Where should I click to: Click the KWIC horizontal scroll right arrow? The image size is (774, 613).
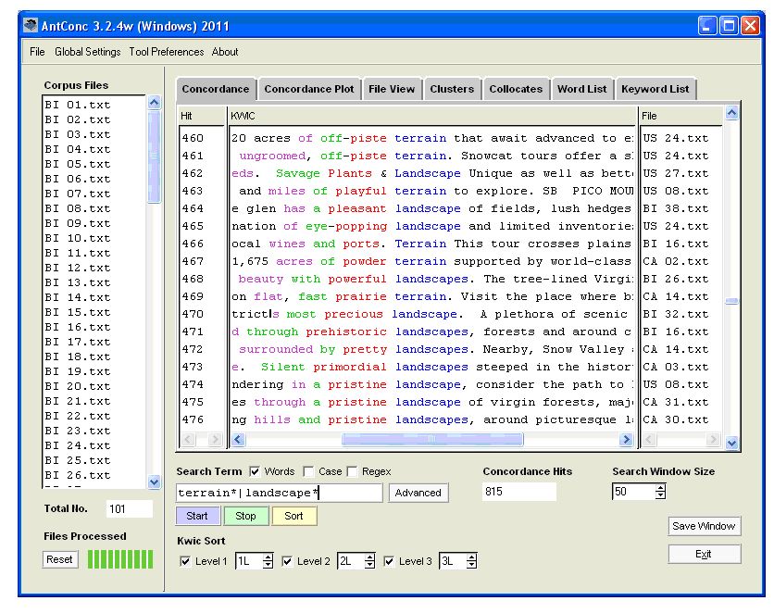626,439
